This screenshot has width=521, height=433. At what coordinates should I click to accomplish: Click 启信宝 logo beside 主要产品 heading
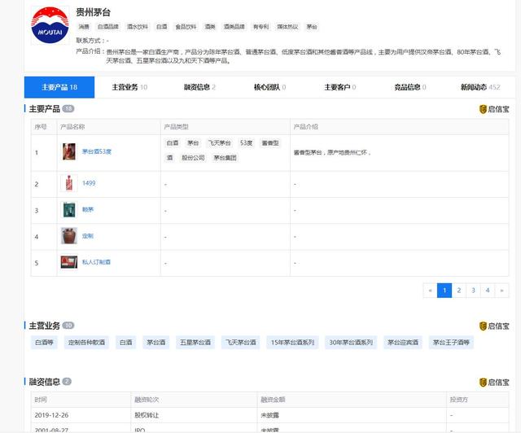click(x=494, y=109)
